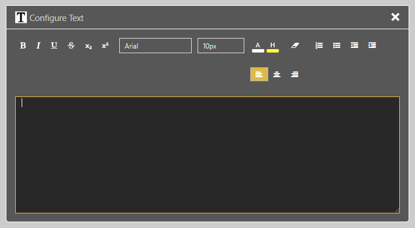
Task: Toggle underline formatting
Action: (x=54, y=46)
